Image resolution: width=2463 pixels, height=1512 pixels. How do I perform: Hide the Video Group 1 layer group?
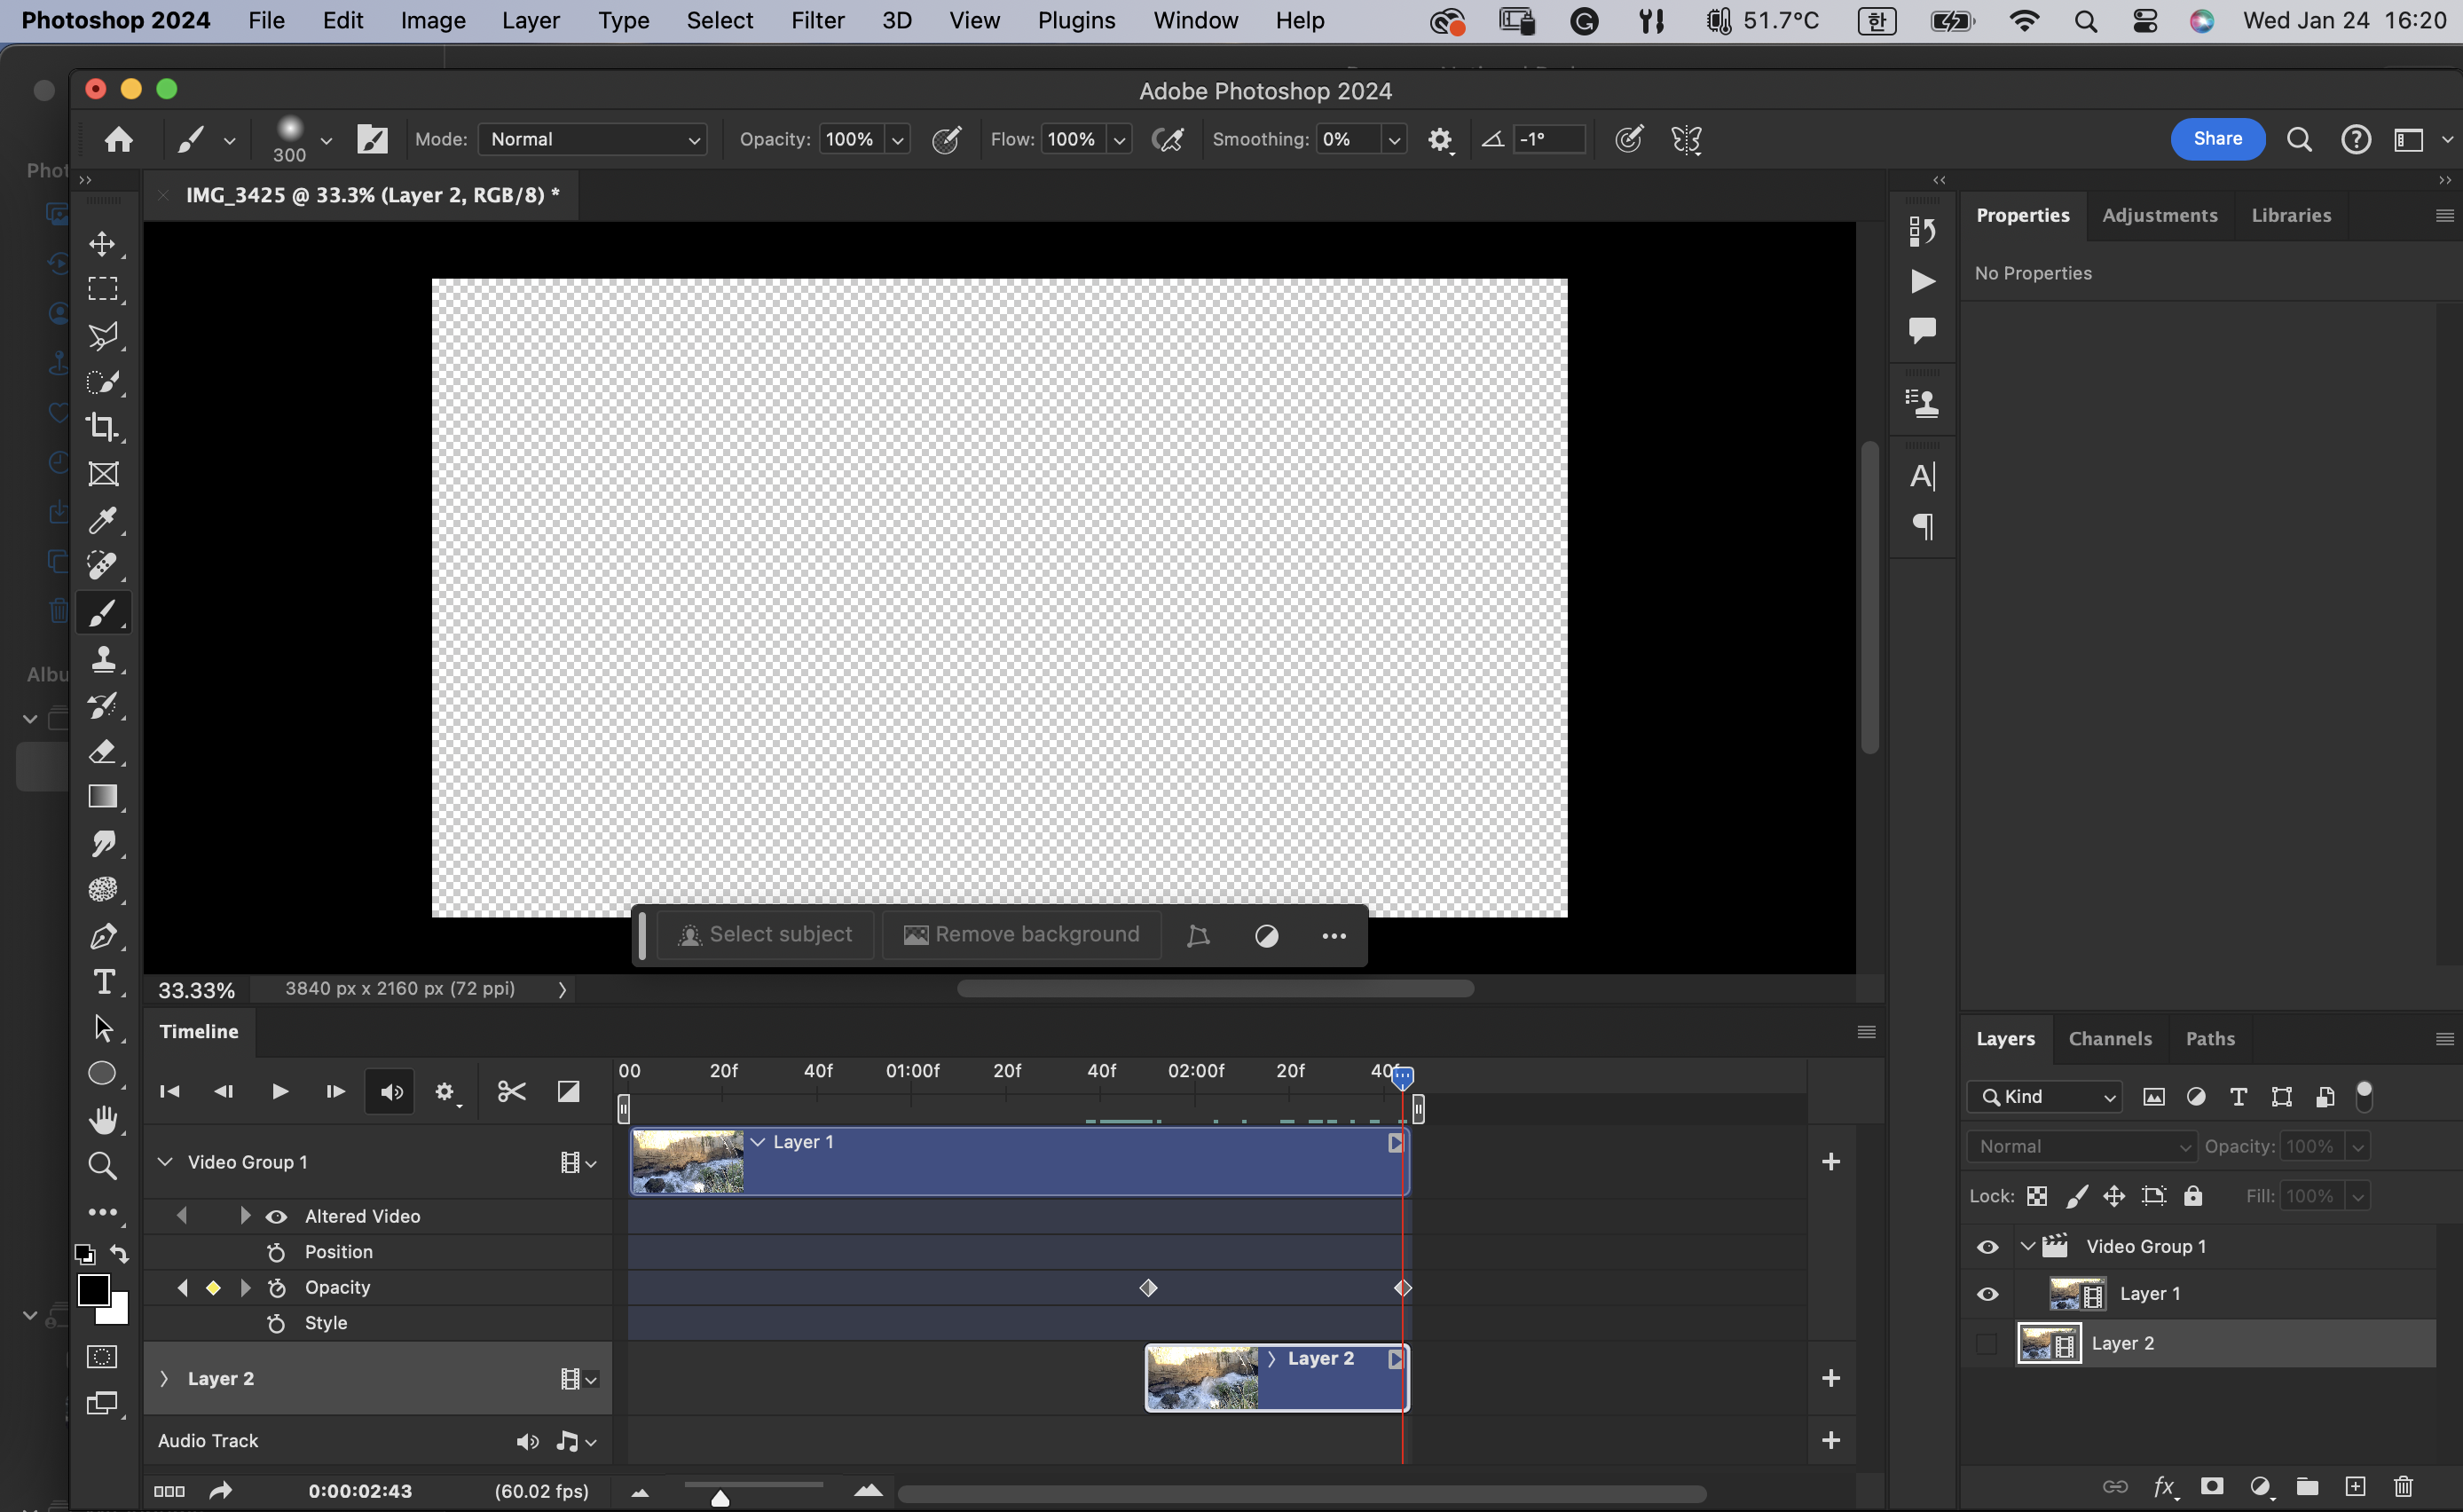point(1987,1246)
